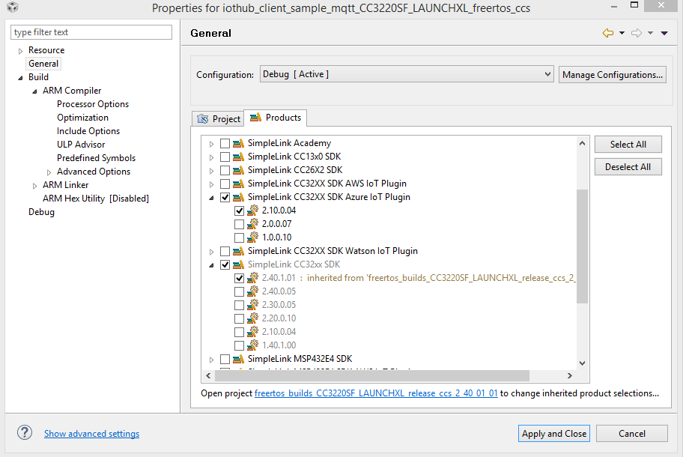The image size is (683, 457).
Task: Select Predefined Symbols in the tree
Action: tap(96, 158)
